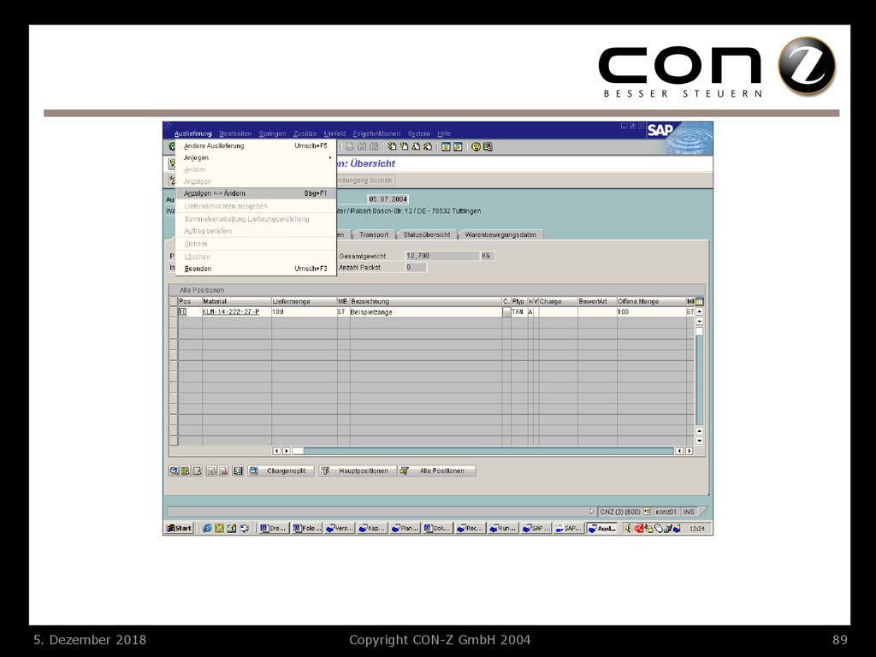
Task: Switch to the Statusübersicht tab
Action: tap(427, 234)
